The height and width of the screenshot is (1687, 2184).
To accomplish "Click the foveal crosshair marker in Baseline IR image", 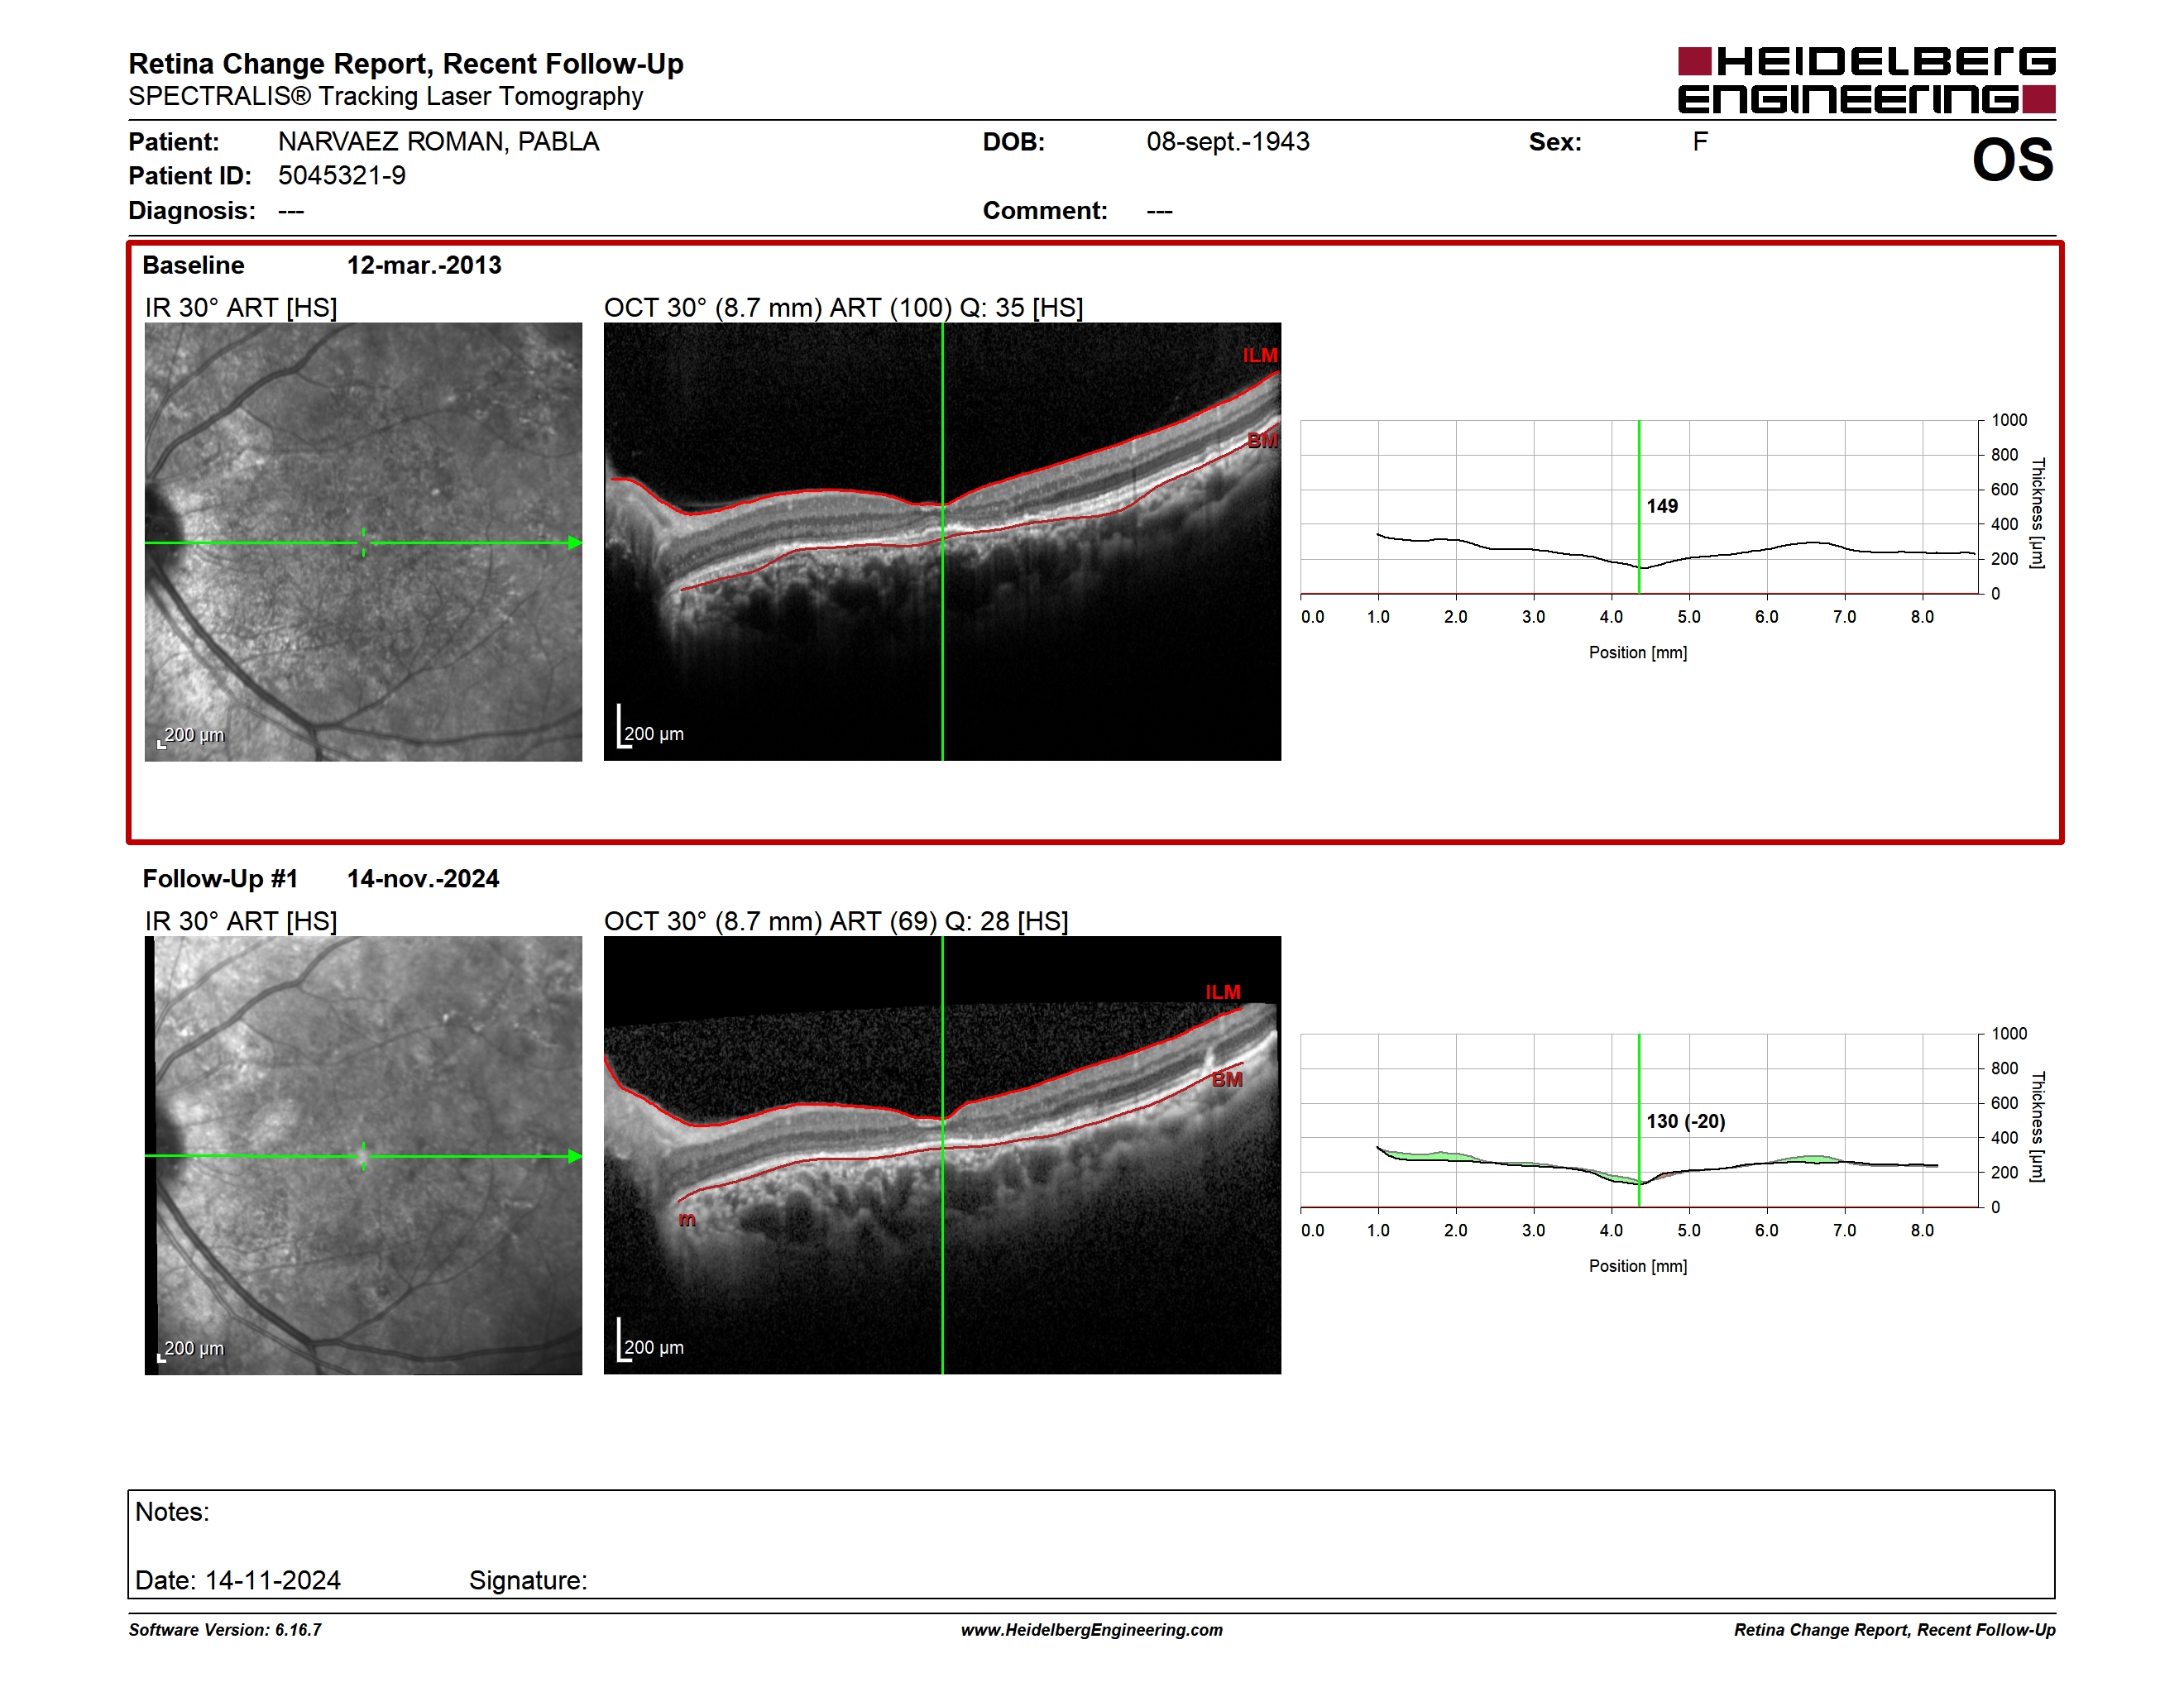I will 364,542.
